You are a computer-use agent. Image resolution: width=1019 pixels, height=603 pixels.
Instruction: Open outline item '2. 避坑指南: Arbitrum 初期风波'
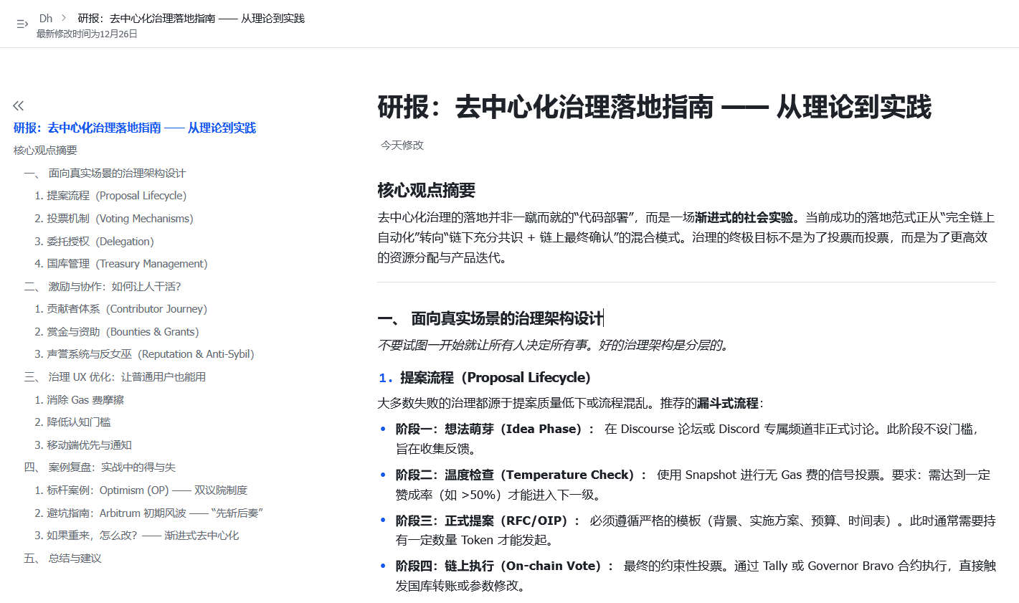(x=148, y=513)
